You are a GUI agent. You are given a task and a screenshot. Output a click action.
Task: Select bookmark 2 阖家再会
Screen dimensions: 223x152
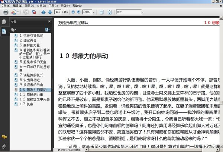point(28,40)
